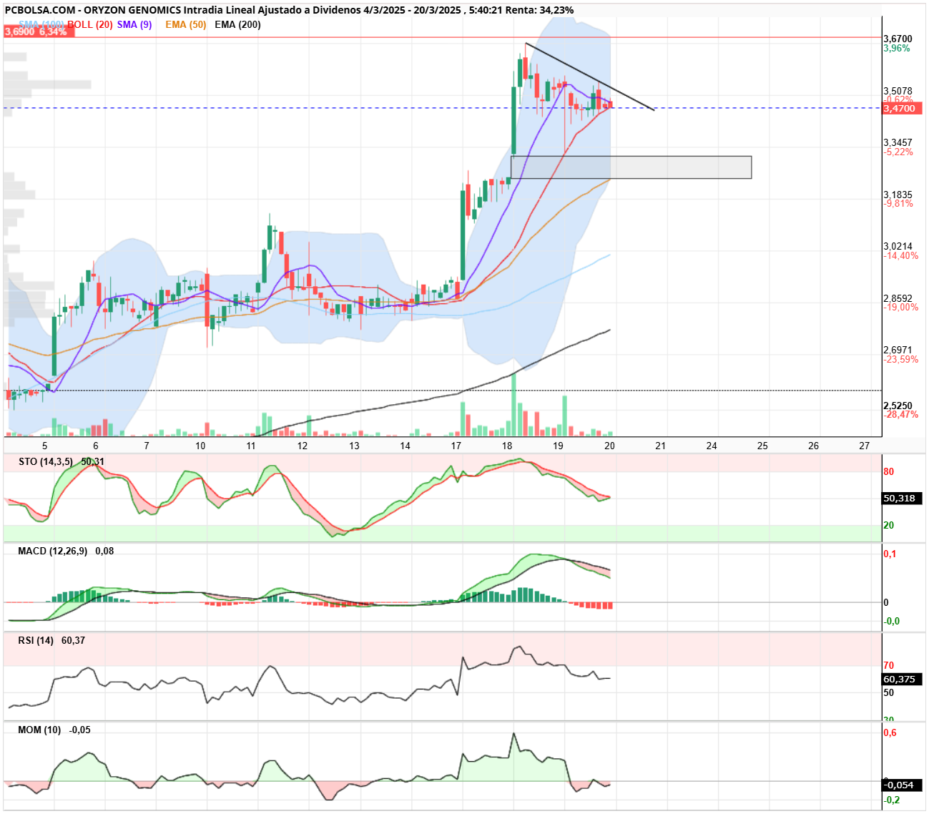
Task: Select the EMA (50) legend label
Action: click(186, 24)
